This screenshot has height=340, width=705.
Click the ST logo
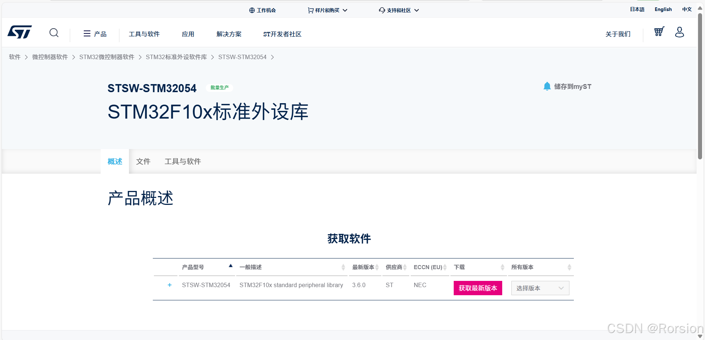pyautogui.click(x=20, y=32)
